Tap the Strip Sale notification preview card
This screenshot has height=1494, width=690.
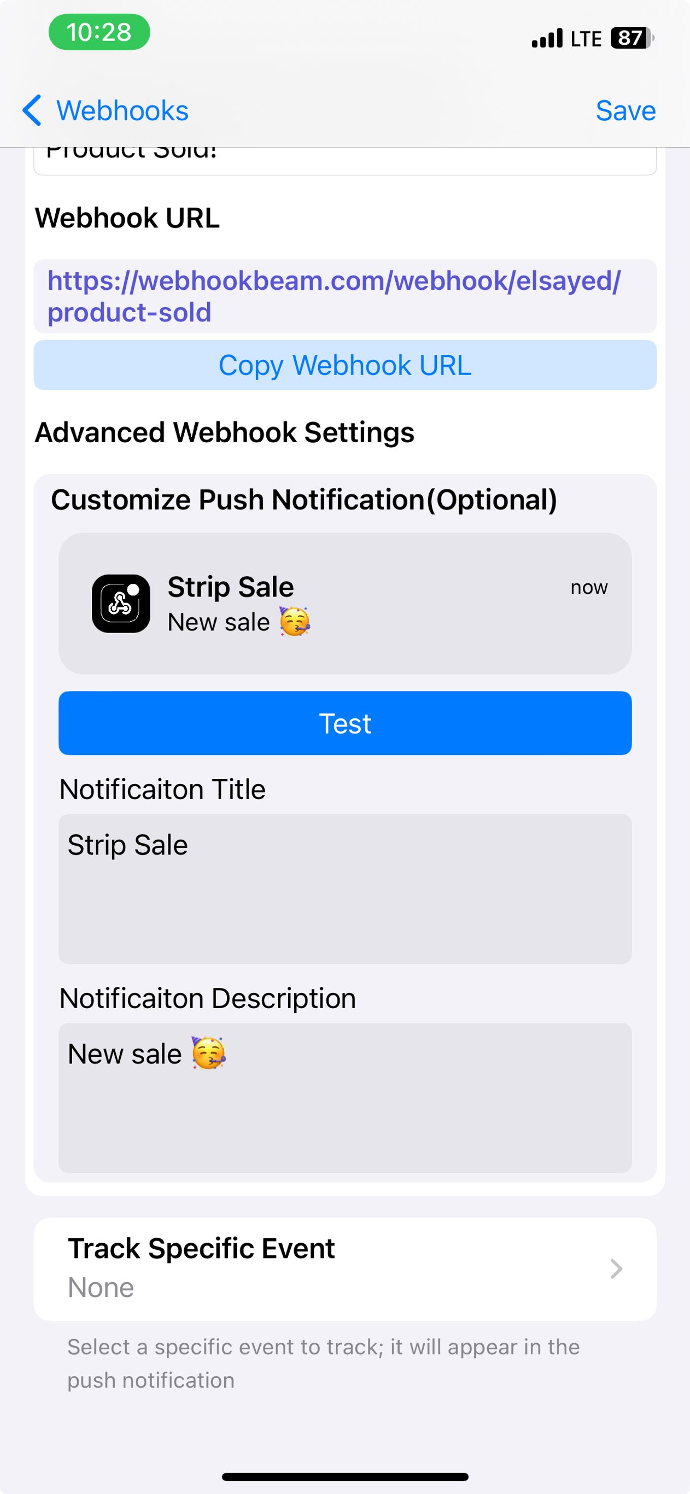[x=345, y=603]
